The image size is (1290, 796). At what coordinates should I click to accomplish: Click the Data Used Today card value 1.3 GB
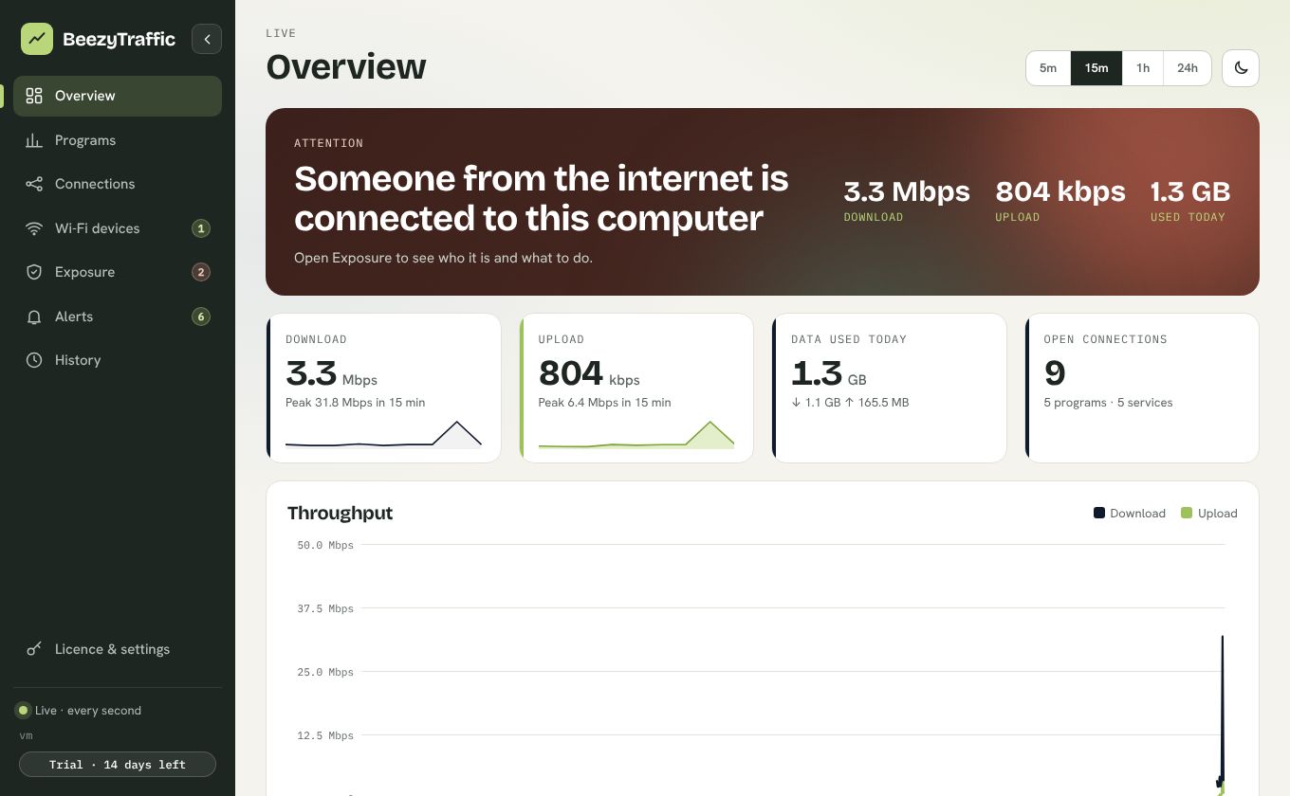829,373
